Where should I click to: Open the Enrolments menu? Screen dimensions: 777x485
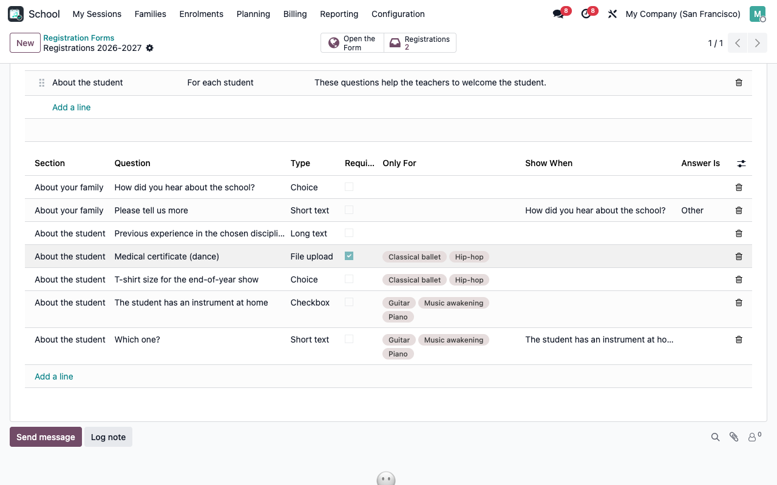(x=202, y=14)
